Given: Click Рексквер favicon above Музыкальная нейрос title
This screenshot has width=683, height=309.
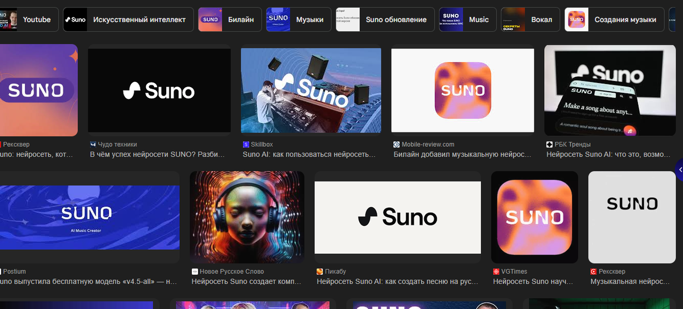Looking at the screenshot, I should 594,271.
